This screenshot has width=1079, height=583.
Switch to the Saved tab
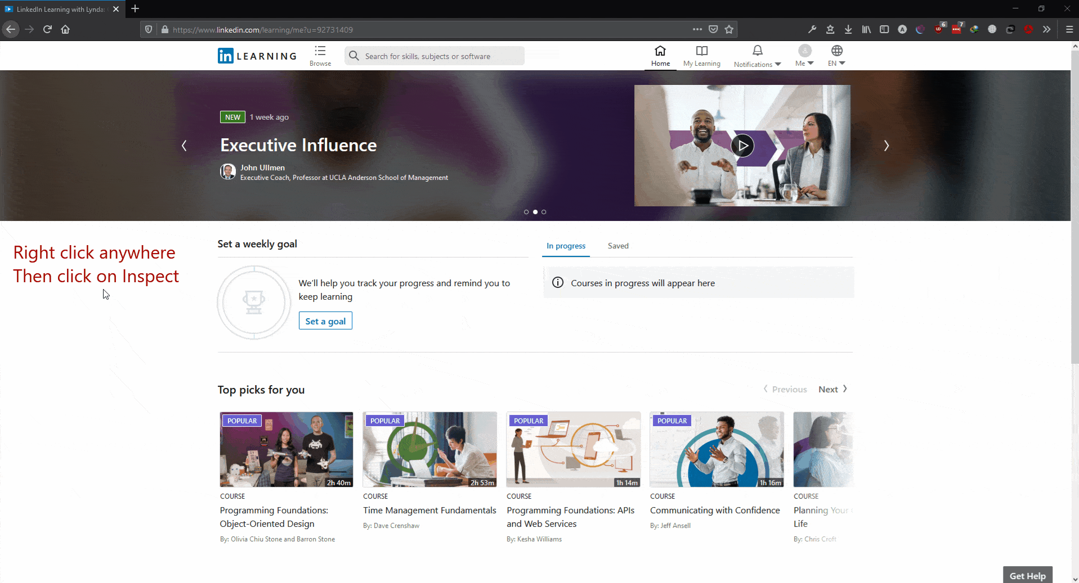618,246
